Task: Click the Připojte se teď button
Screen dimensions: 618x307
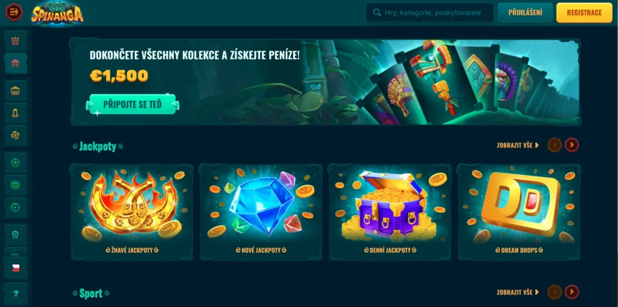Action: 133,105
